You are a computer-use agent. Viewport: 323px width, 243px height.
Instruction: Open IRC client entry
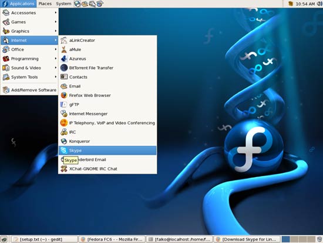click(x=107, y=132)
